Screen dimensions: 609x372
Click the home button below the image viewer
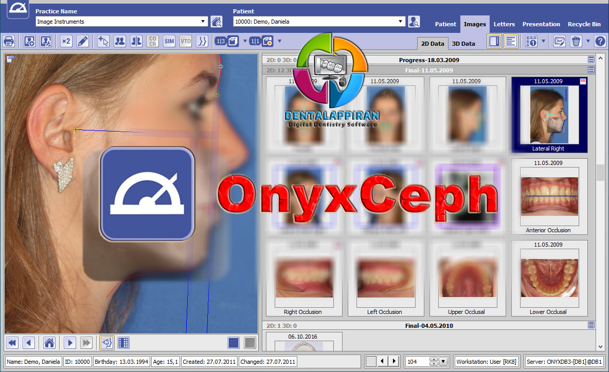click(49, 343)
